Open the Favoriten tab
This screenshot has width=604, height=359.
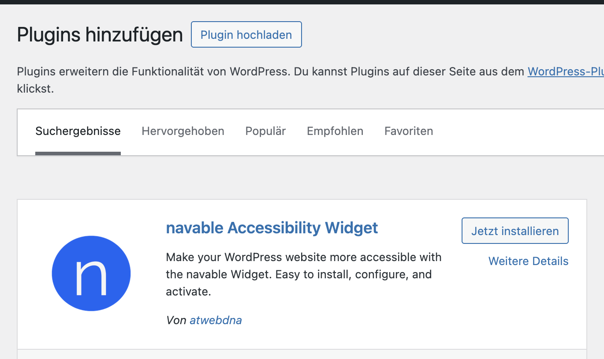[x=408, y=131]
